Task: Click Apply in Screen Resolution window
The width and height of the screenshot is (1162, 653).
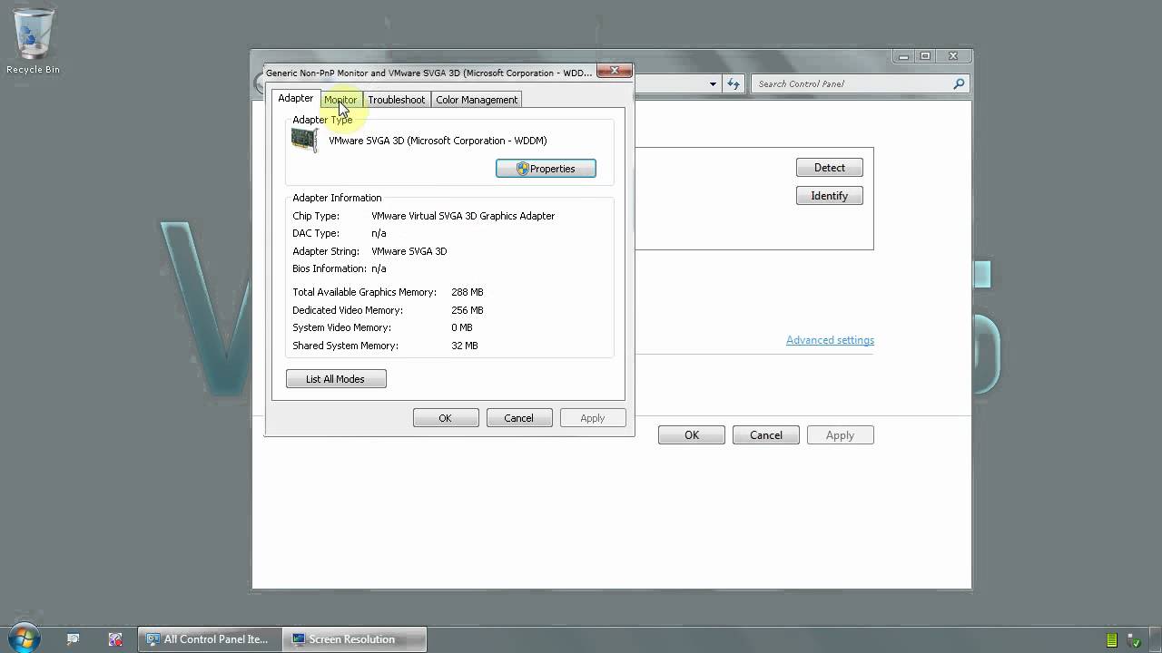Action: 841,435
